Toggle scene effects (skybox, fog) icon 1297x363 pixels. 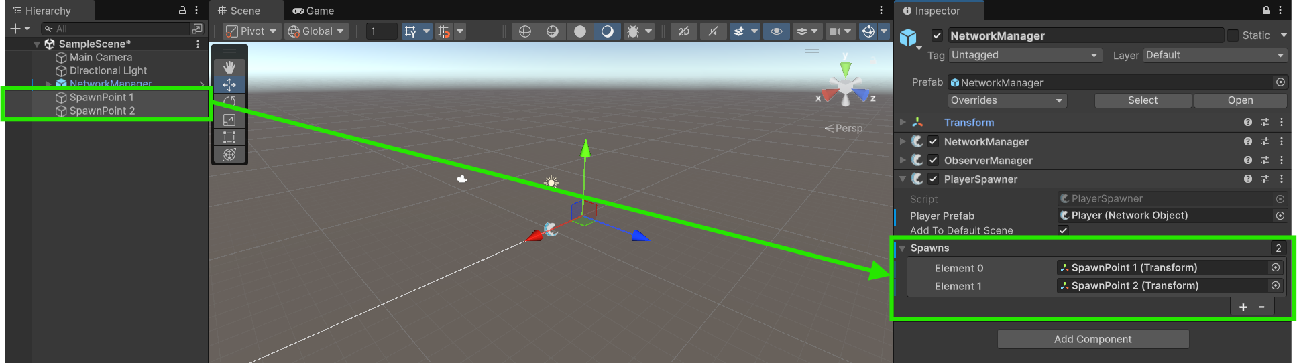coord(738,31)
